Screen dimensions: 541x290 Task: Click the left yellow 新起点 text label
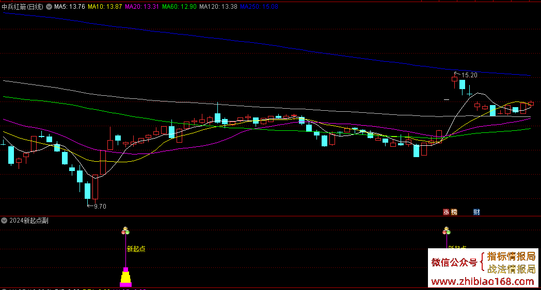[x=136, y=249]
